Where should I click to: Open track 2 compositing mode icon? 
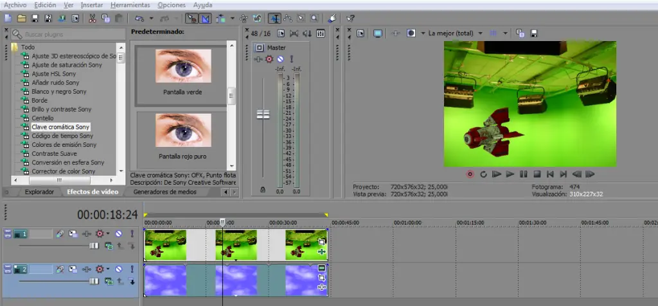coord(109,281)
